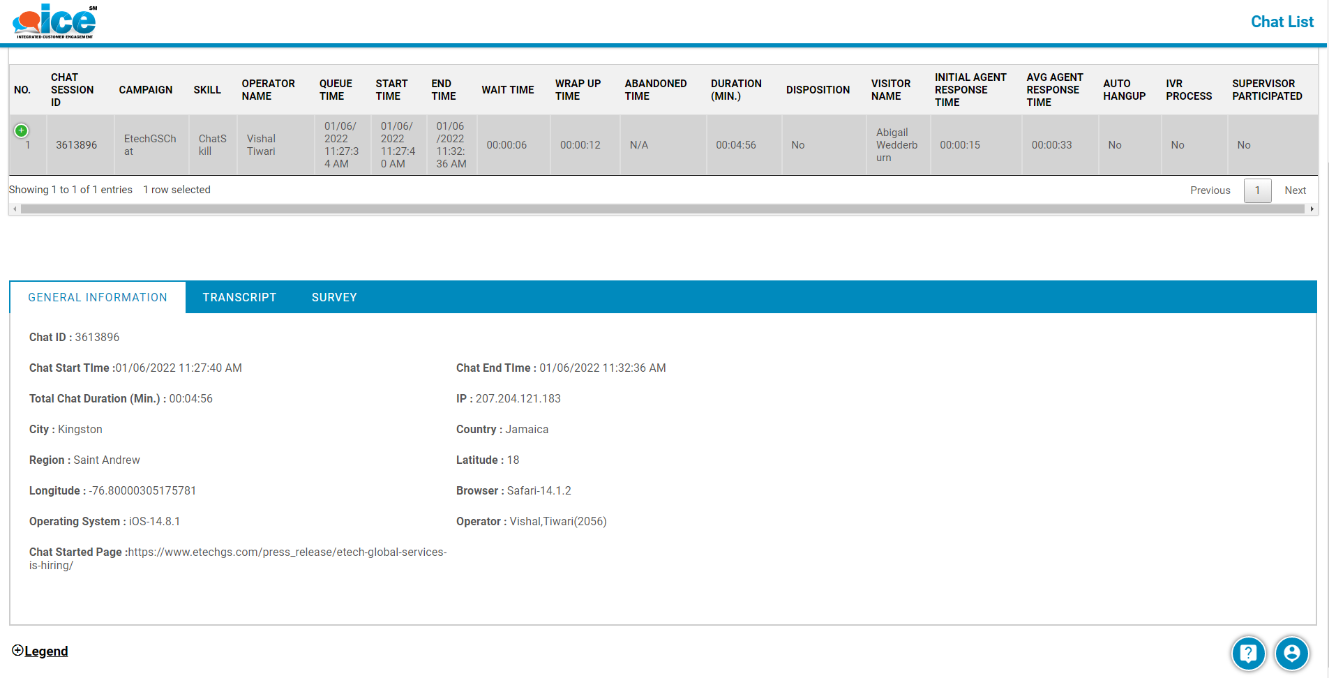Sort table by Duration (Min.) column
The image size is (1336, 678).
tap(735, 90)
